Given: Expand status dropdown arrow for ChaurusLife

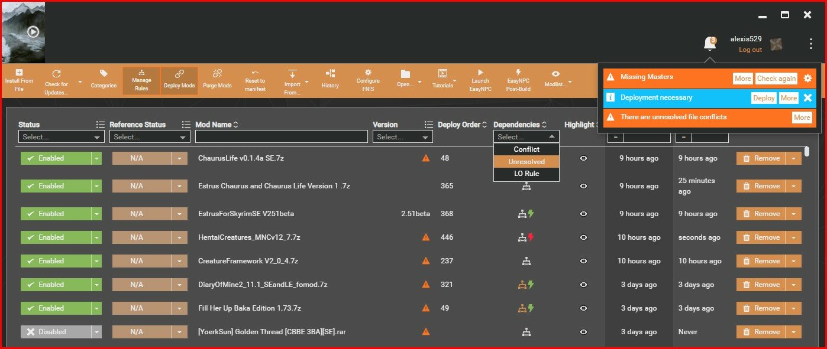Looking at the screenshot, I should [96, 158].
